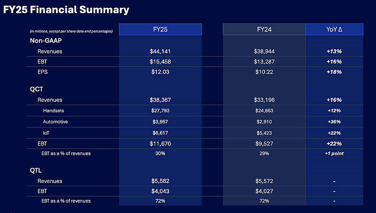Click the FY24 QTL EBT value $4,027
Screen dimensions: 376x213
tap(264, 191)
